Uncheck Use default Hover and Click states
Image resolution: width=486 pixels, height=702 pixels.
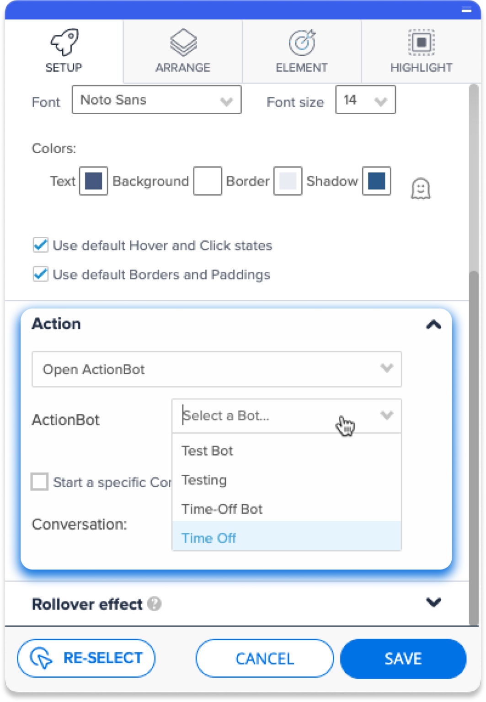pos(40,245)
